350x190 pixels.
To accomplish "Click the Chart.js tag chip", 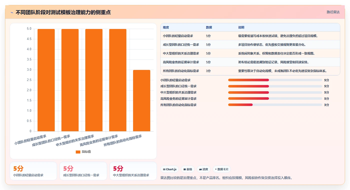I will (170, 169).
